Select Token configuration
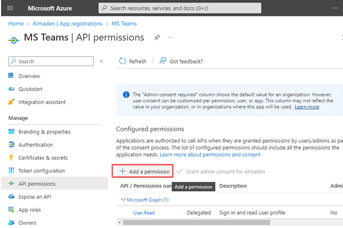343x228 pixels. coord(41,171)
